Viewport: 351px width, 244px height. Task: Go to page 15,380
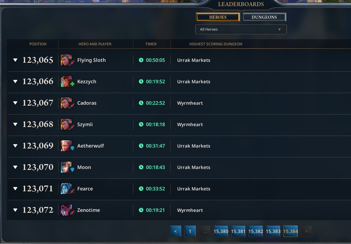221,231
